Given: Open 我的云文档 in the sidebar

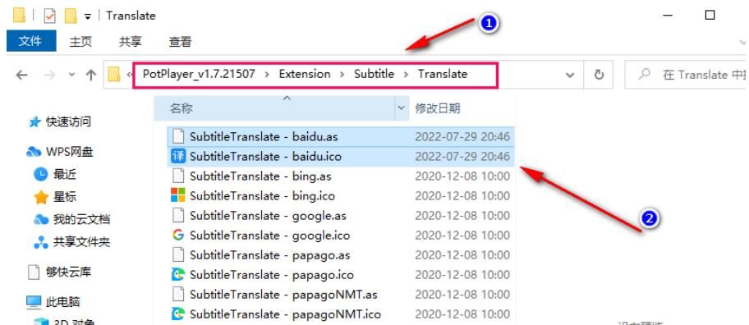Looking at the screenshot, I should 81,219.
